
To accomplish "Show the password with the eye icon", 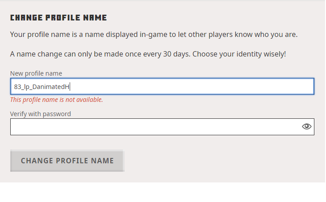I will click(306, 126).
